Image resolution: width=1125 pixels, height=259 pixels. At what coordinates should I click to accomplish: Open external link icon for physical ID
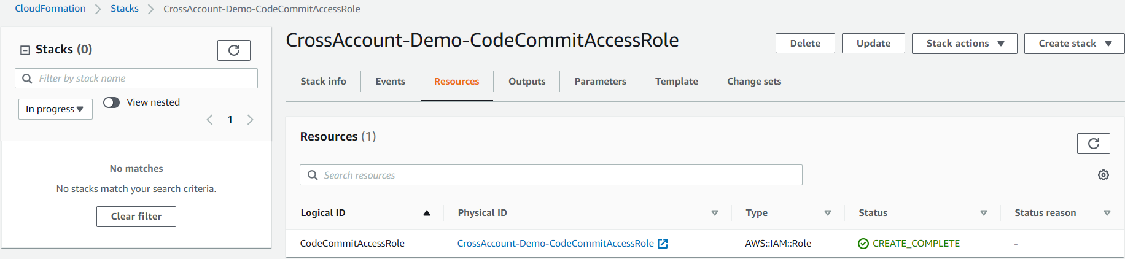click(663, 244)
